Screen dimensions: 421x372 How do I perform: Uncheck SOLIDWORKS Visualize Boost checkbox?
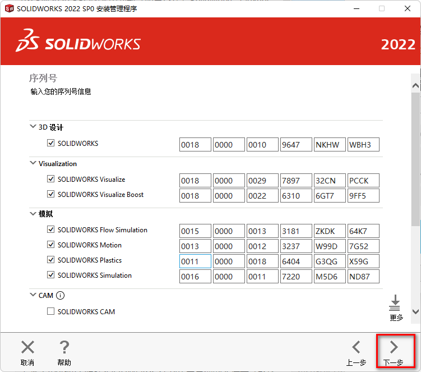[51, 195]
